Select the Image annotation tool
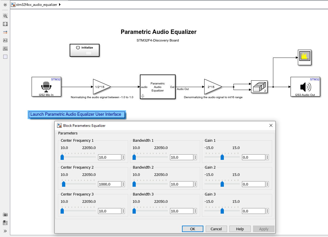328x237 pixels. click(x=5, y=49)
